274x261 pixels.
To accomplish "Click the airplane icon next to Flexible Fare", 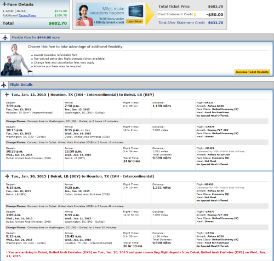I will click(5, 37).
